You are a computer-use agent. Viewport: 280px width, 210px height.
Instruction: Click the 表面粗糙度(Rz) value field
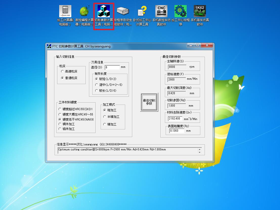[177, 131]
